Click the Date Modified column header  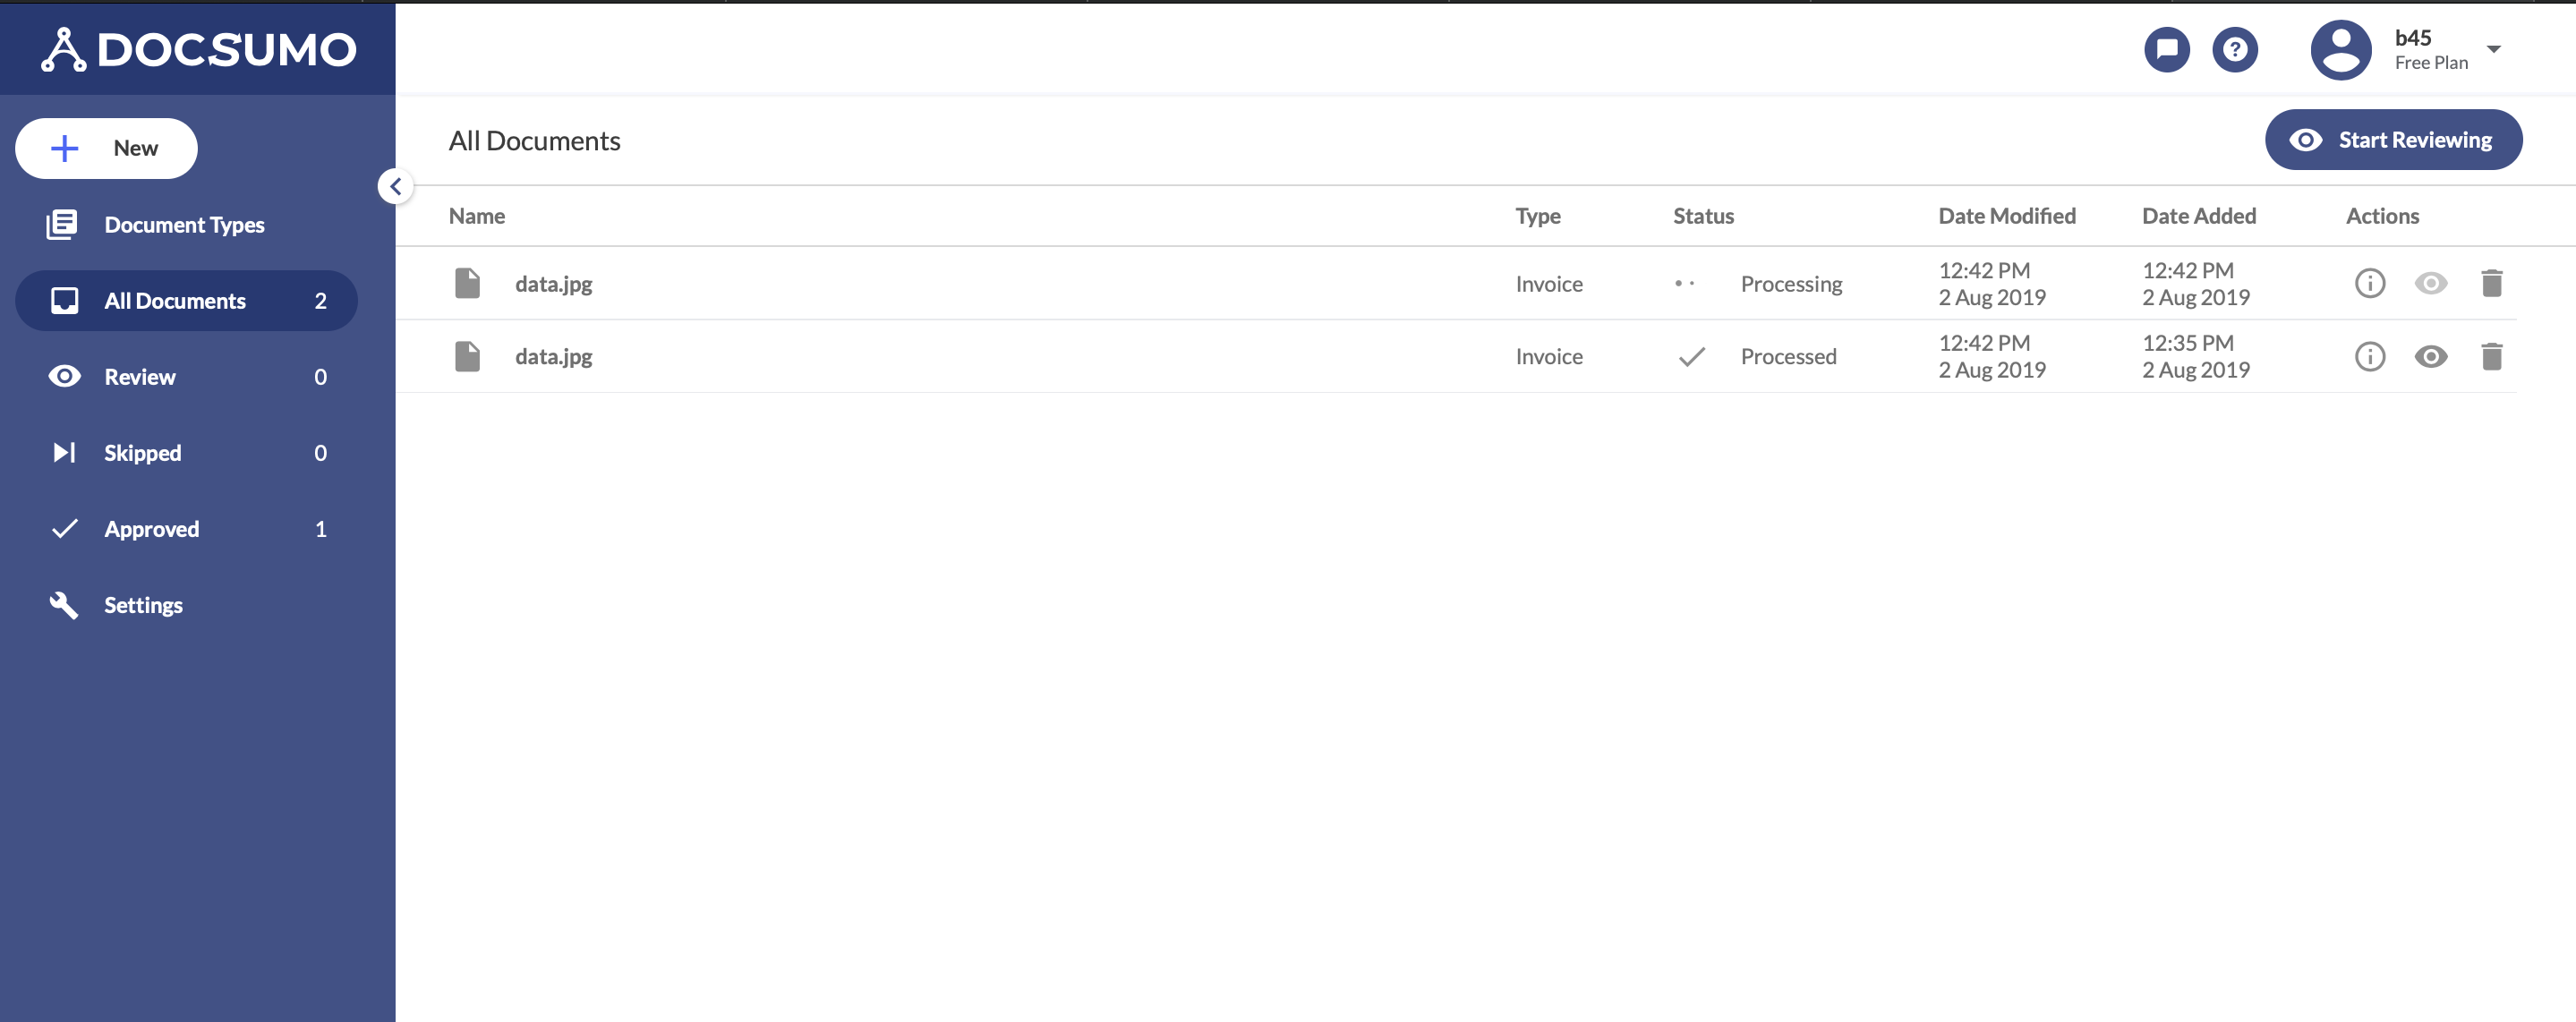2006,216
